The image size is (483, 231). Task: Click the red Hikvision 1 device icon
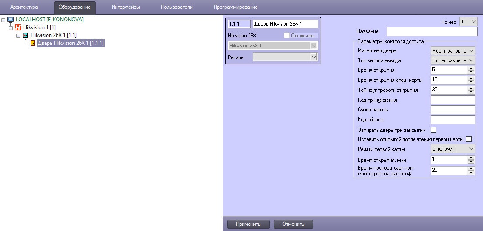coord(18,27)
